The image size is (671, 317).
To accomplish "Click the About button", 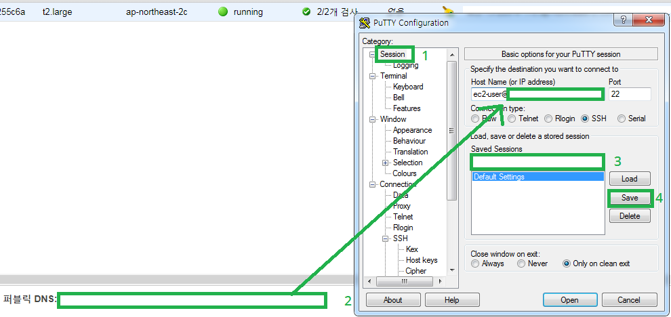I will coord(393,300).
